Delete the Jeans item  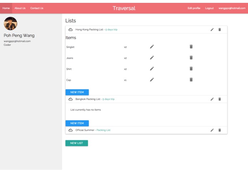click(x=191, y=58)
